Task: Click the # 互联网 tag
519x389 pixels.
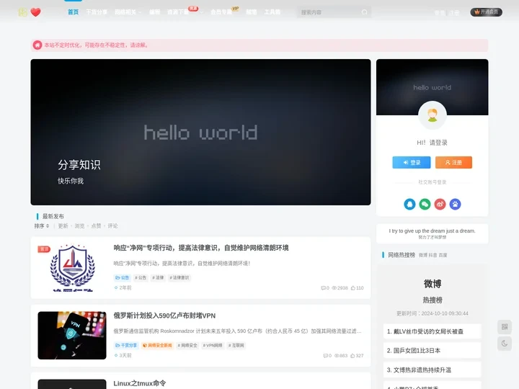Action: (x=236, y=345)
